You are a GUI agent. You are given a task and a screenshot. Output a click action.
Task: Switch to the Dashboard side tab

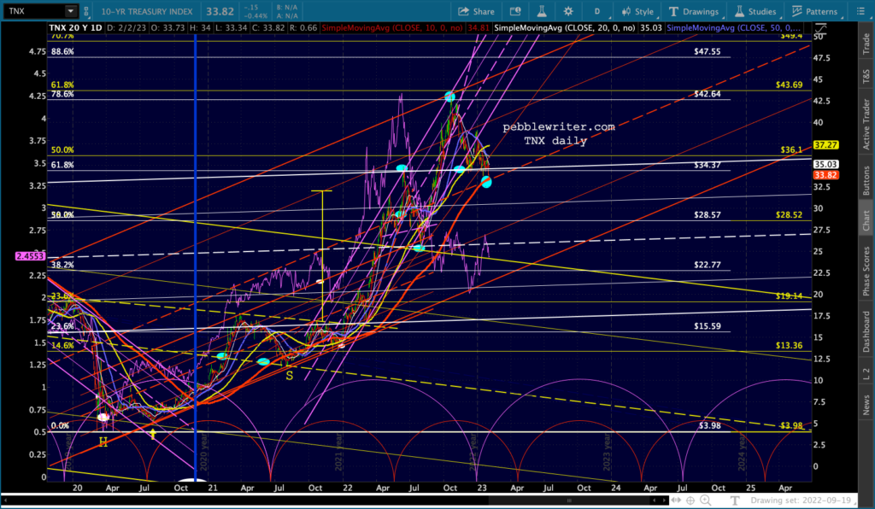[x=866, y=331]
